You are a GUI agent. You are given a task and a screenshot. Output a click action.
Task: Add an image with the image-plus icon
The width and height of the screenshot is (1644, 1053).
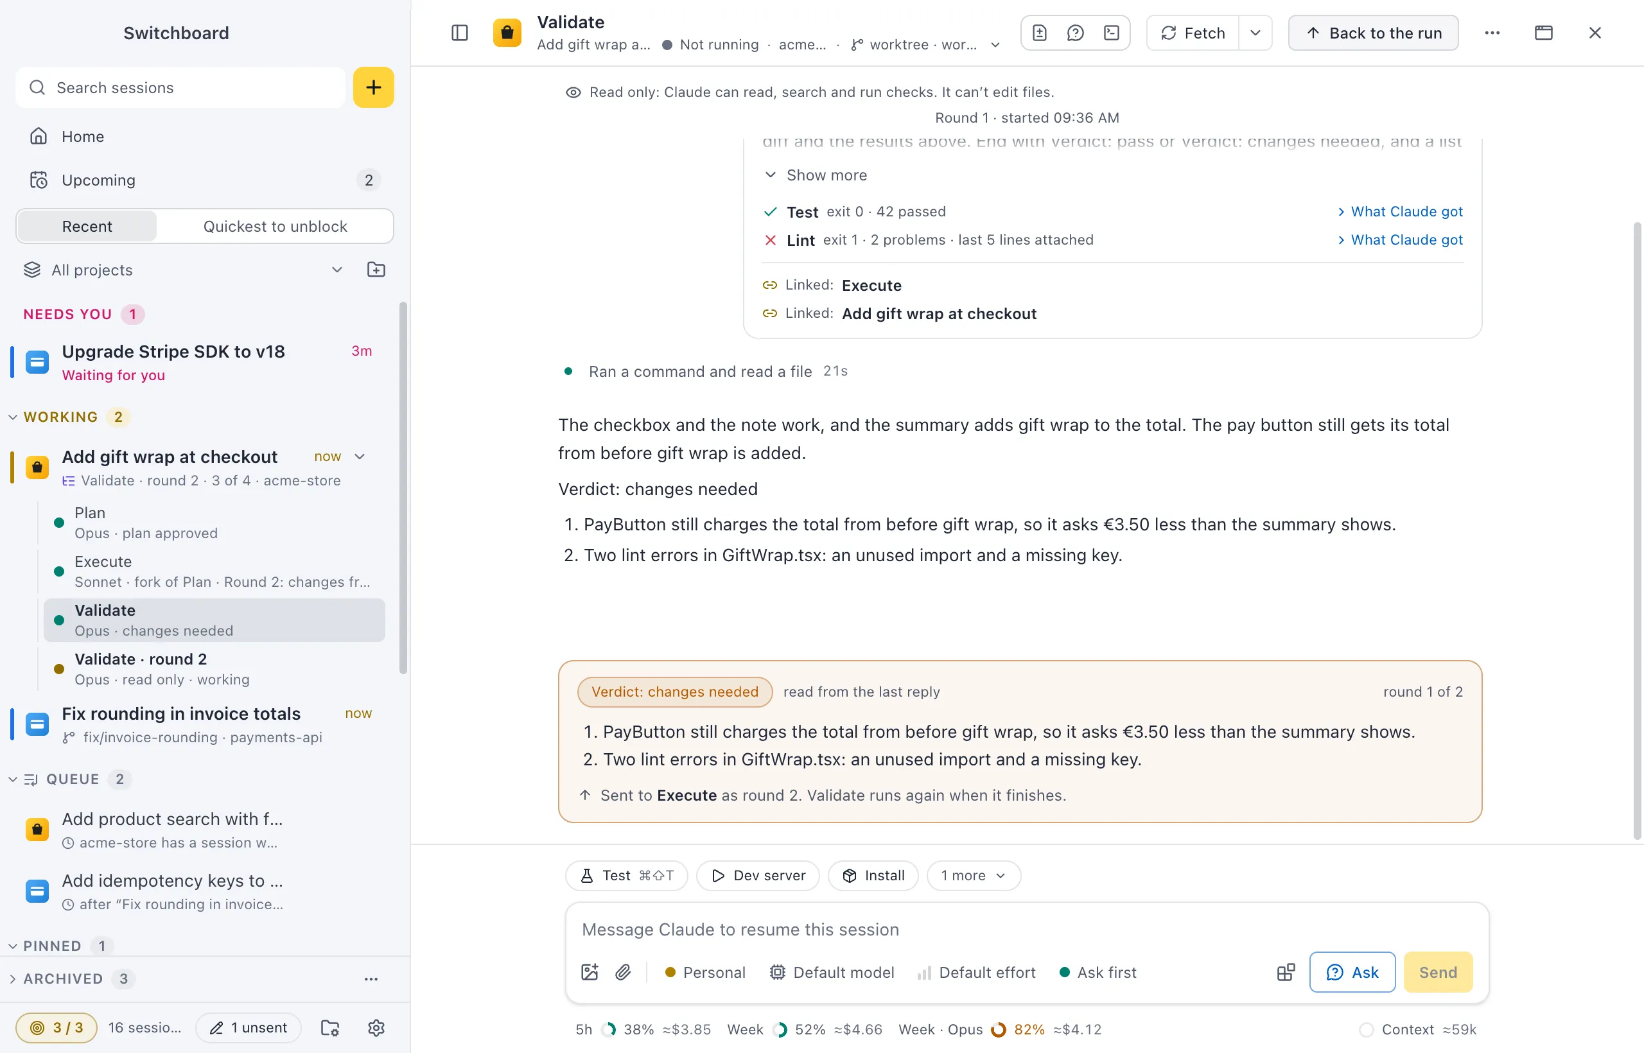[x=590, y=972]
